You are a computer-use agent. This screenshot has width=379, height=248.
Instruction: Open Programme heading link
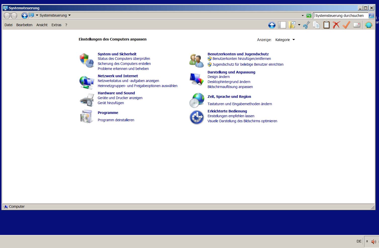click(x=108, y=113)
